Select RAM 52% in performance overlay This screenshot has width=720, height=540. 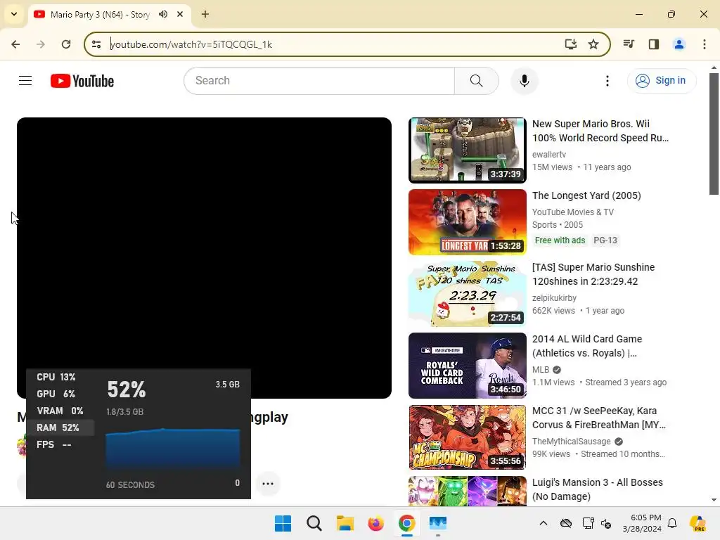coord(60,427)
